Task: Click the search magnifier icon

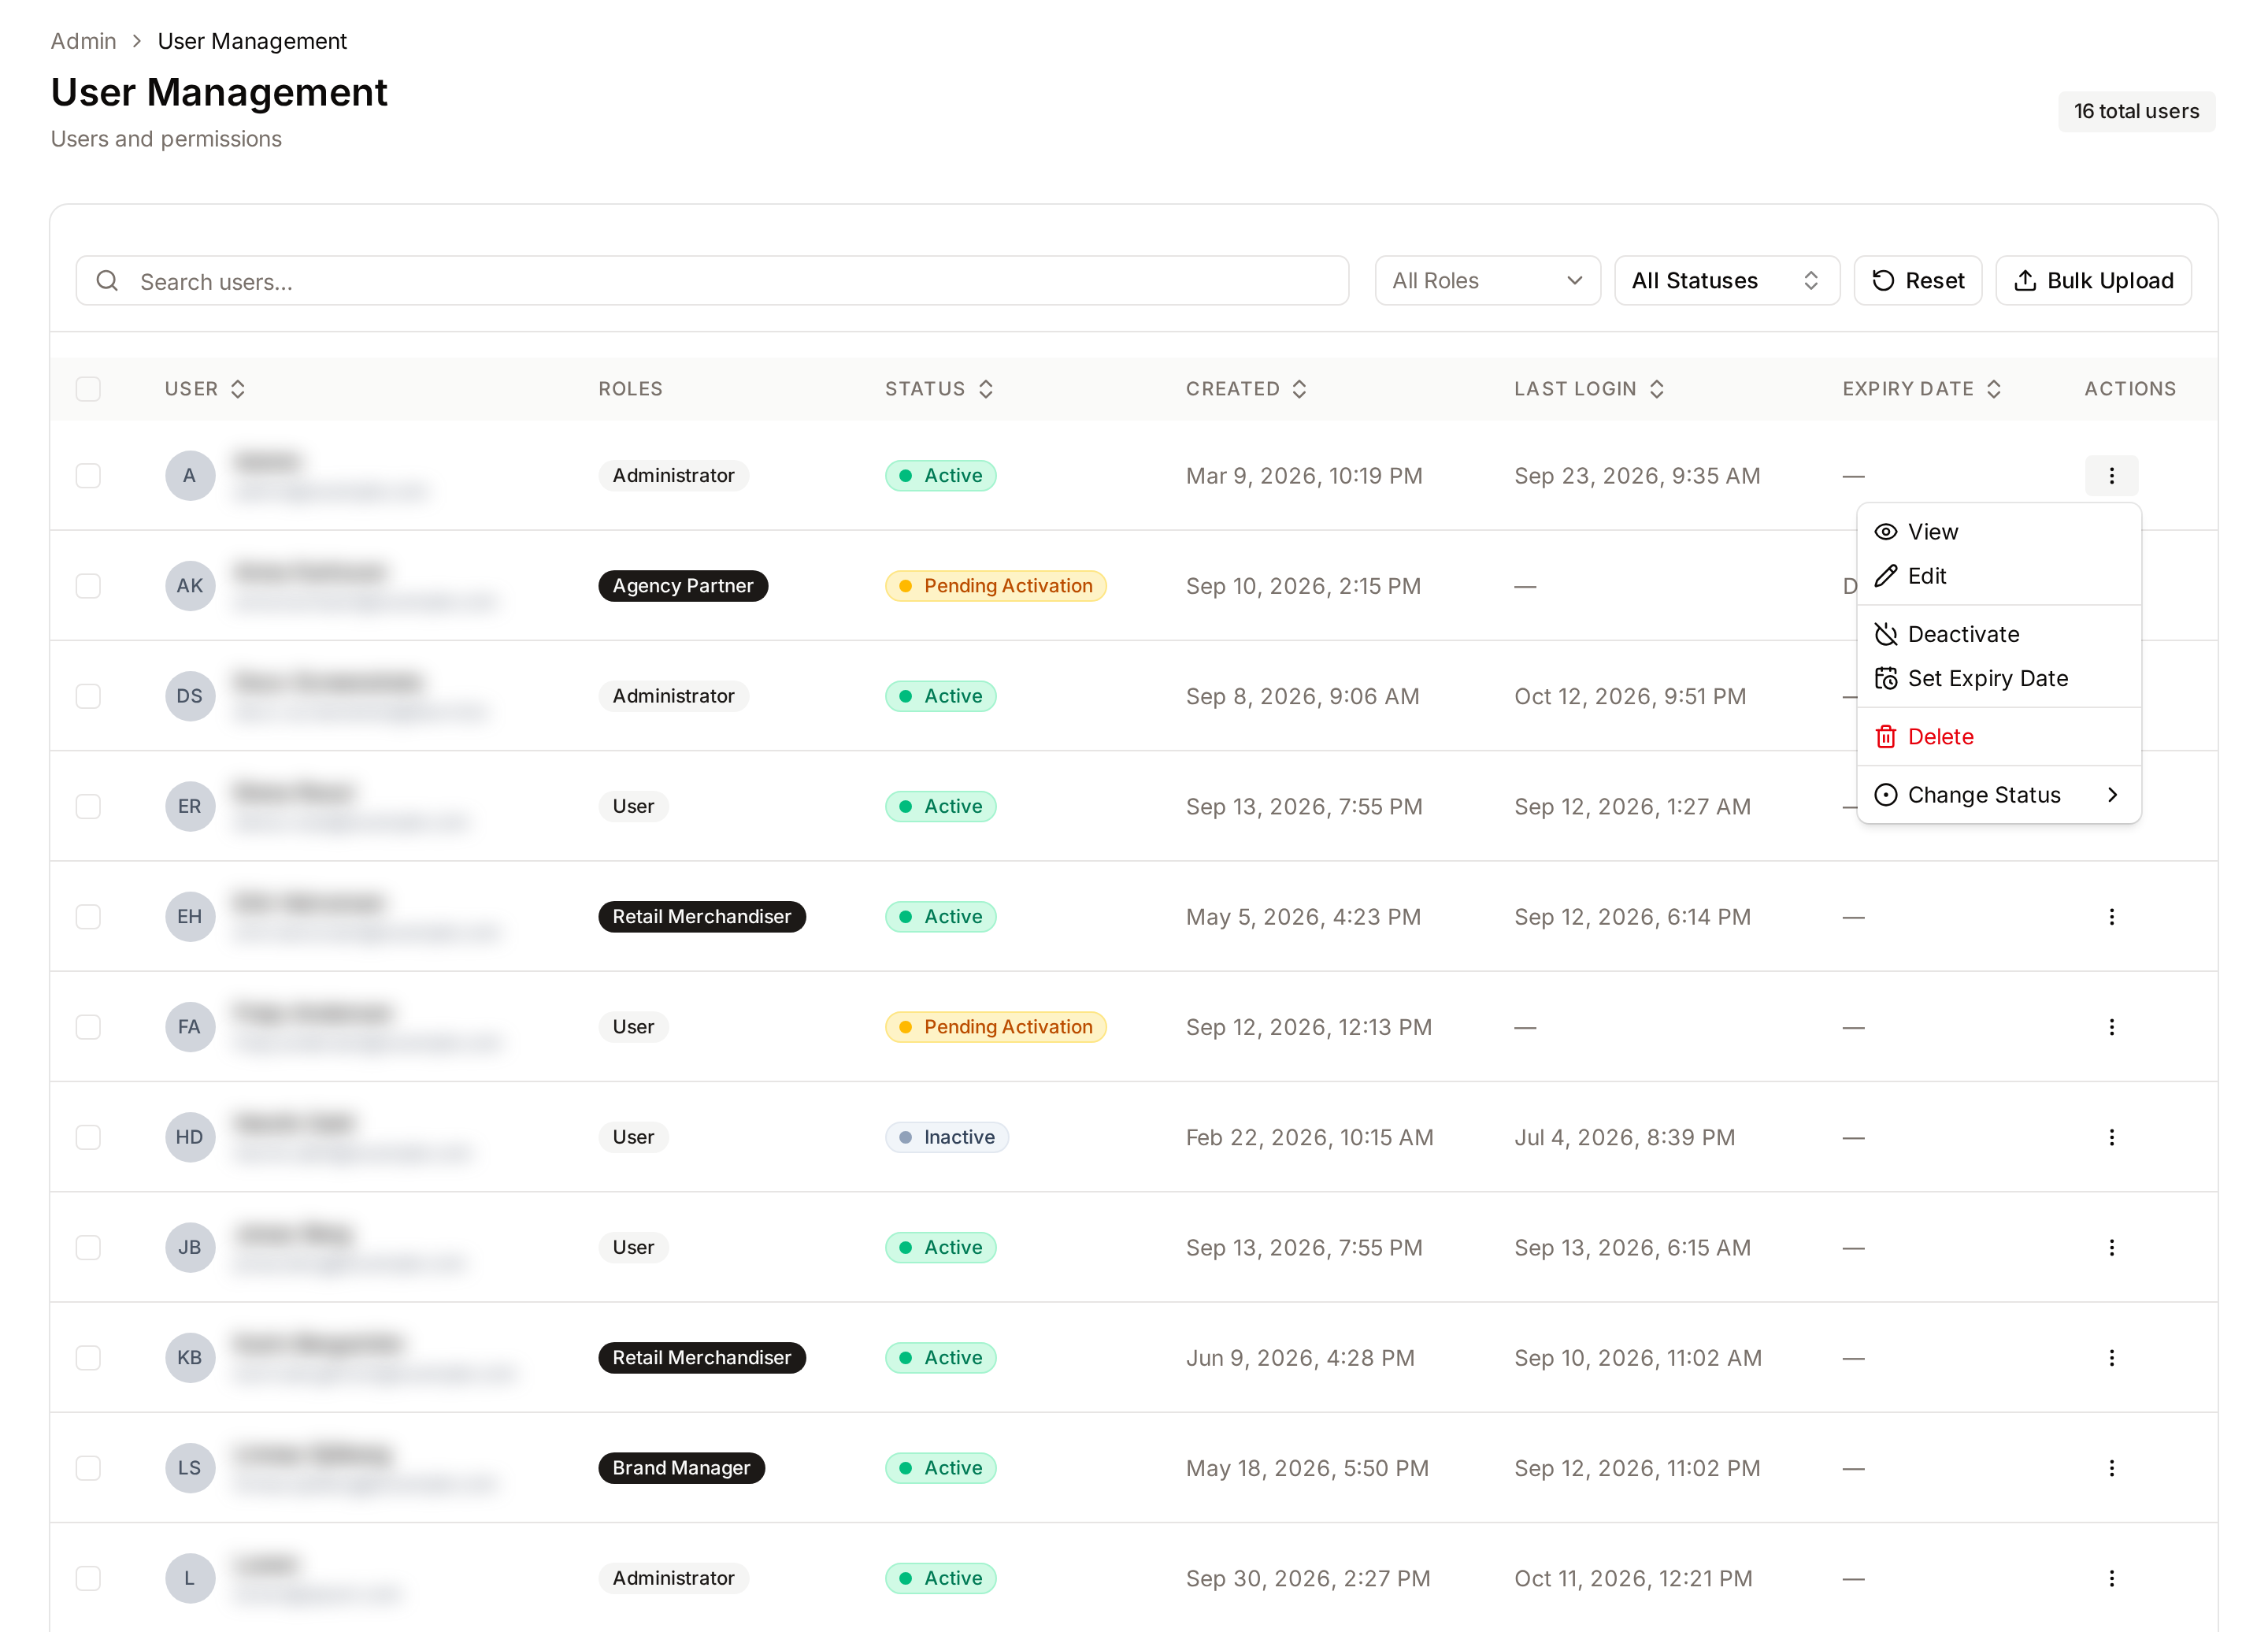Action: click(x=107, y=281)
